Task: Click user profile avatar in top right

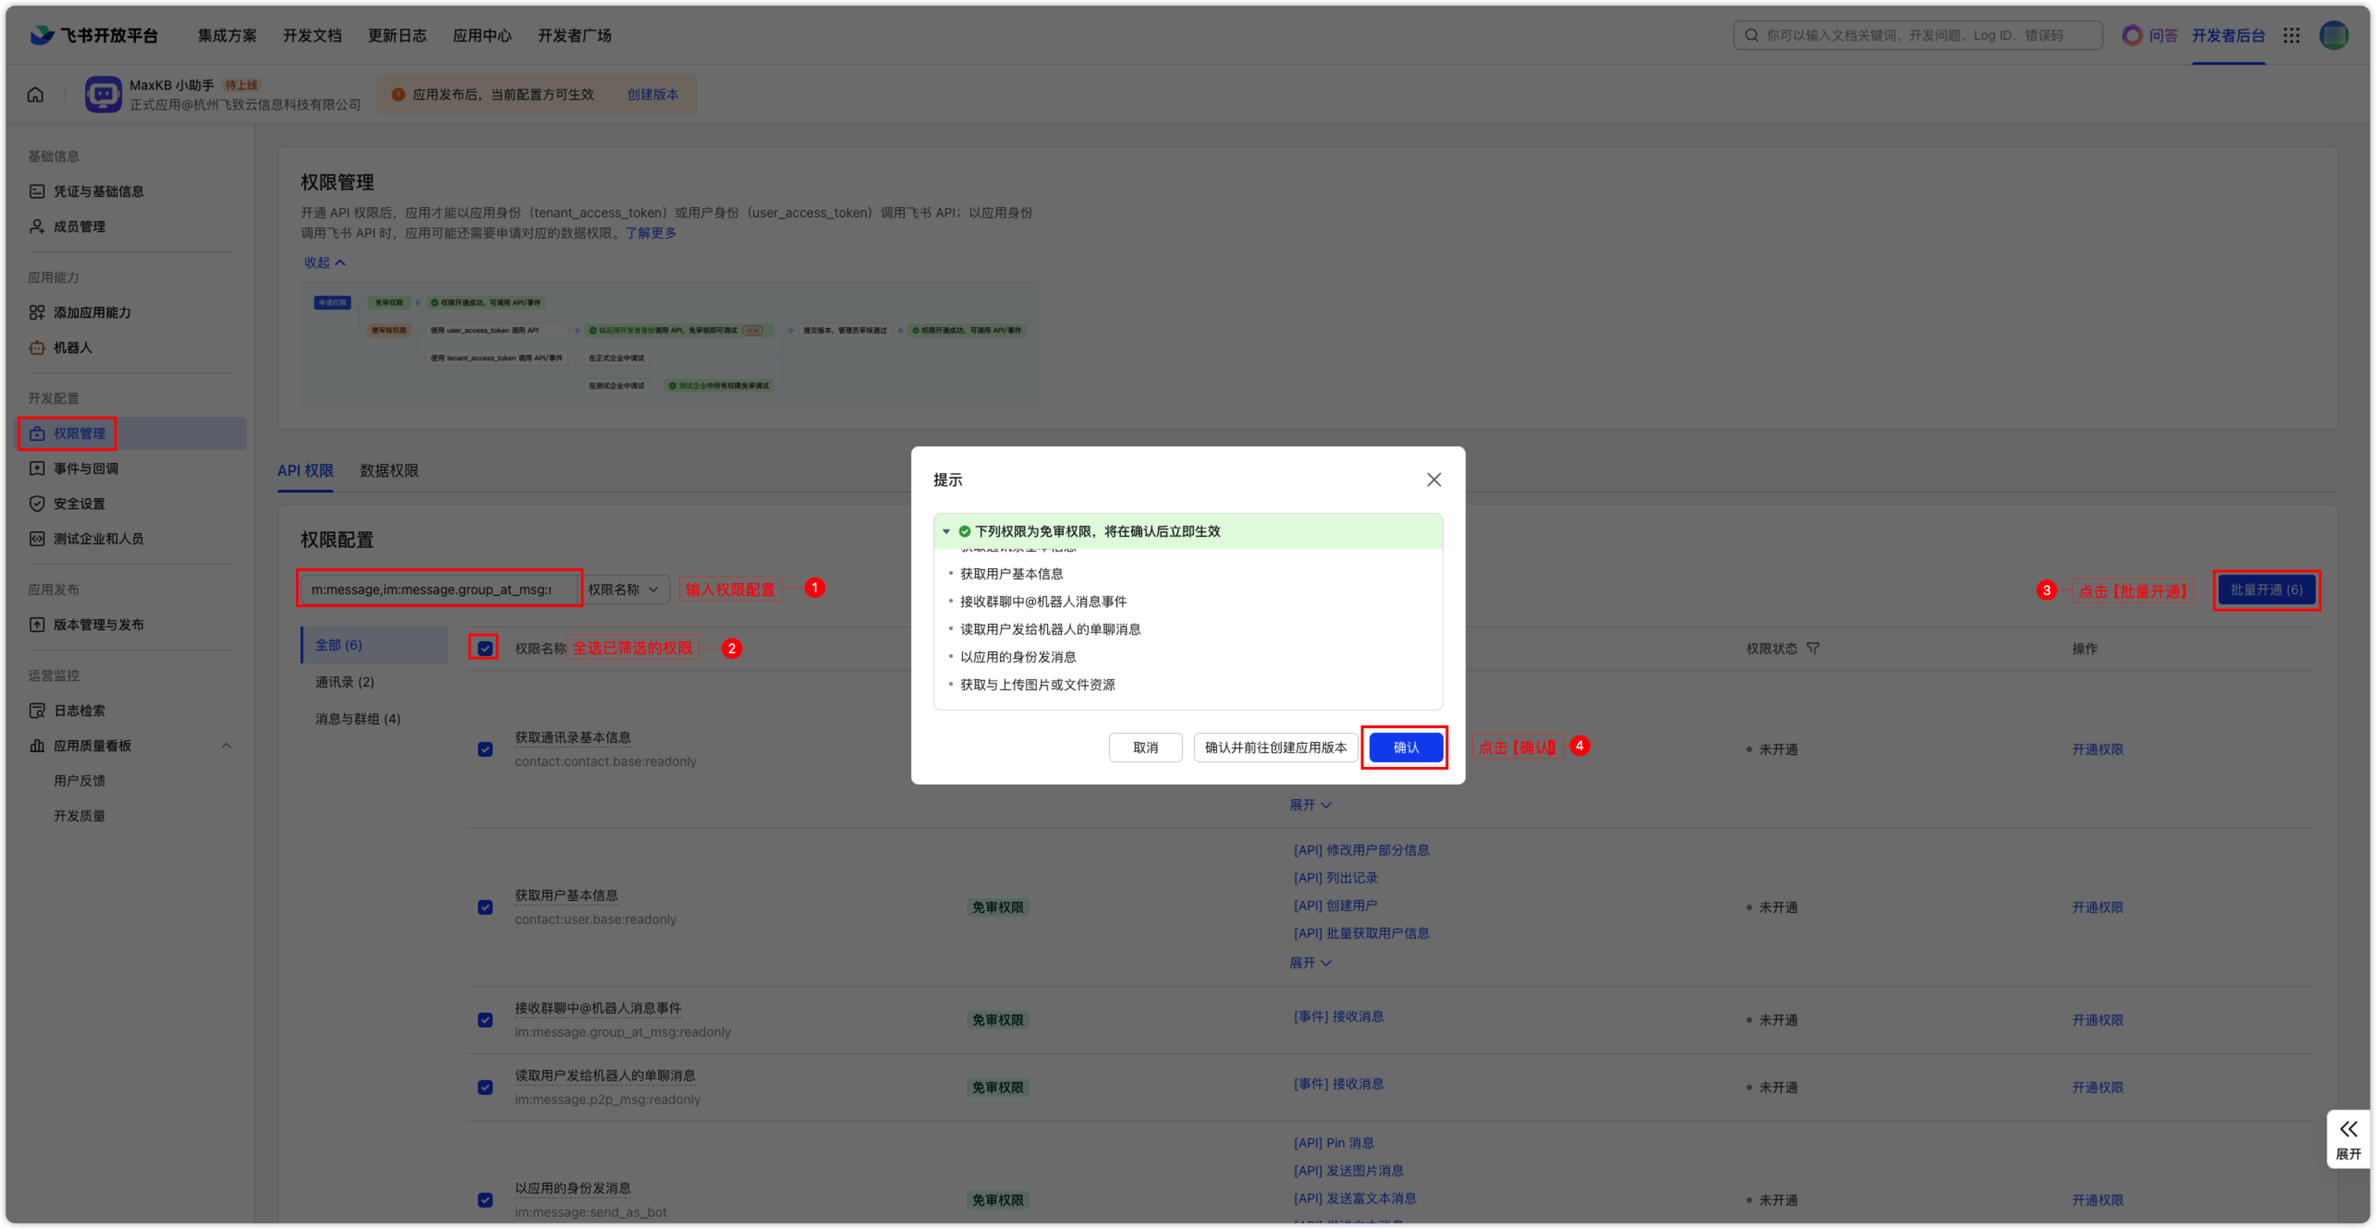Action: [x=2334, y=35]
